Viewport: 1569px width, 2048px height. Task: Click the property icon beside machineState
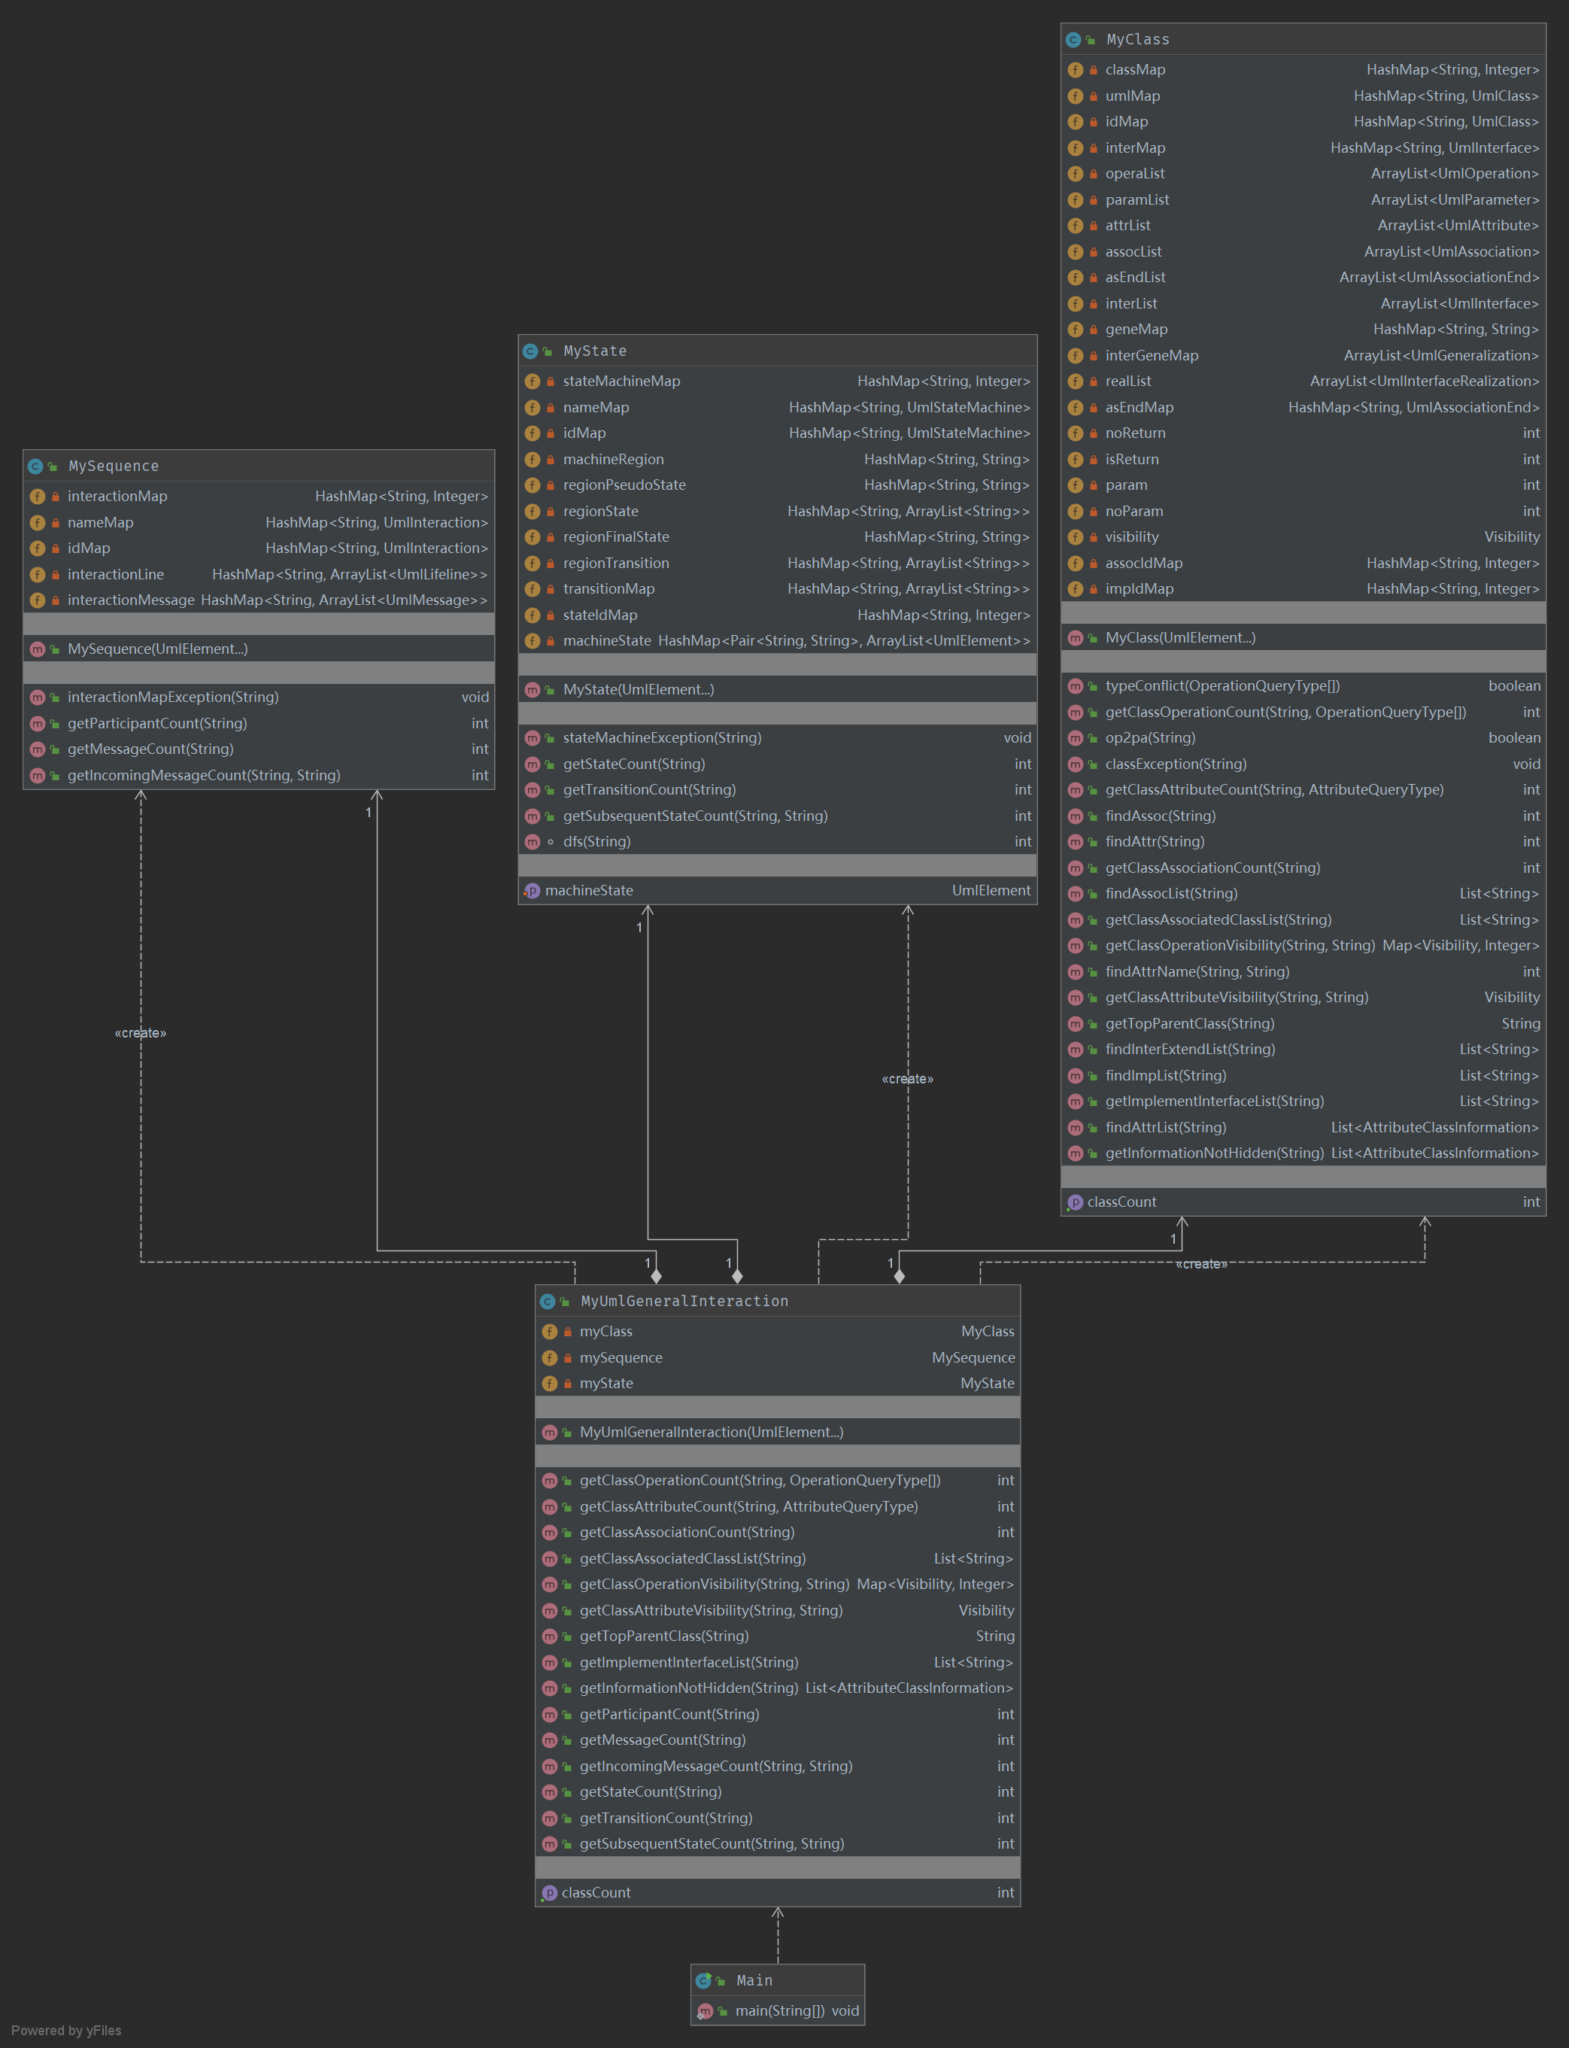coord(532,890)
